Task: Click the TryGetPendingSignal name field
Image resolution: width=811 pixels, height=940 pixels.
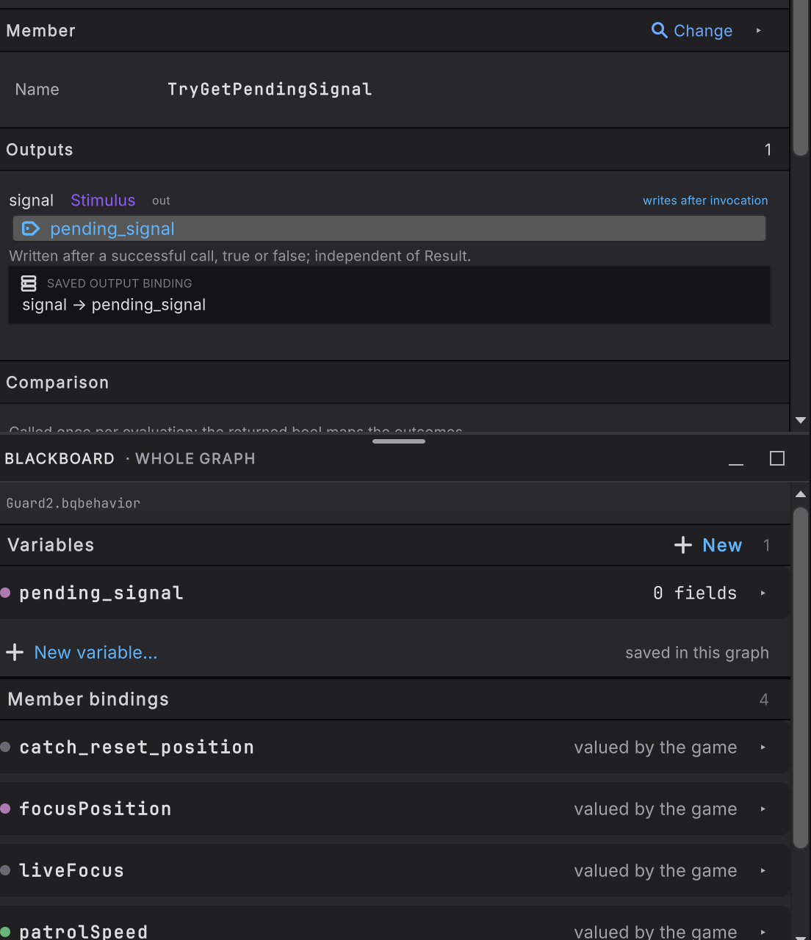Action: coord(270,89)
